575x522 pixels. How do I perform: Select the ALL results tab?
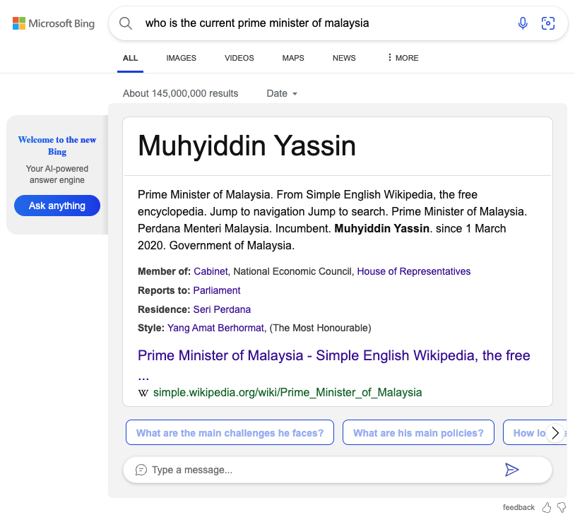tap(130, 58)
